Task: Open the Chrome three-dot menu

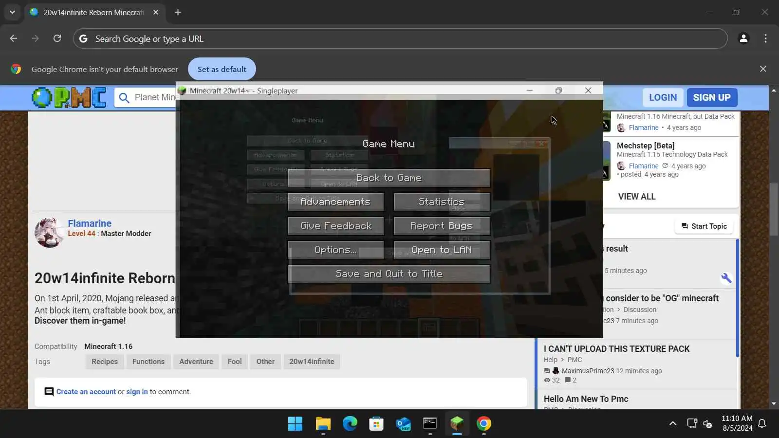Action: coord(765,38)
